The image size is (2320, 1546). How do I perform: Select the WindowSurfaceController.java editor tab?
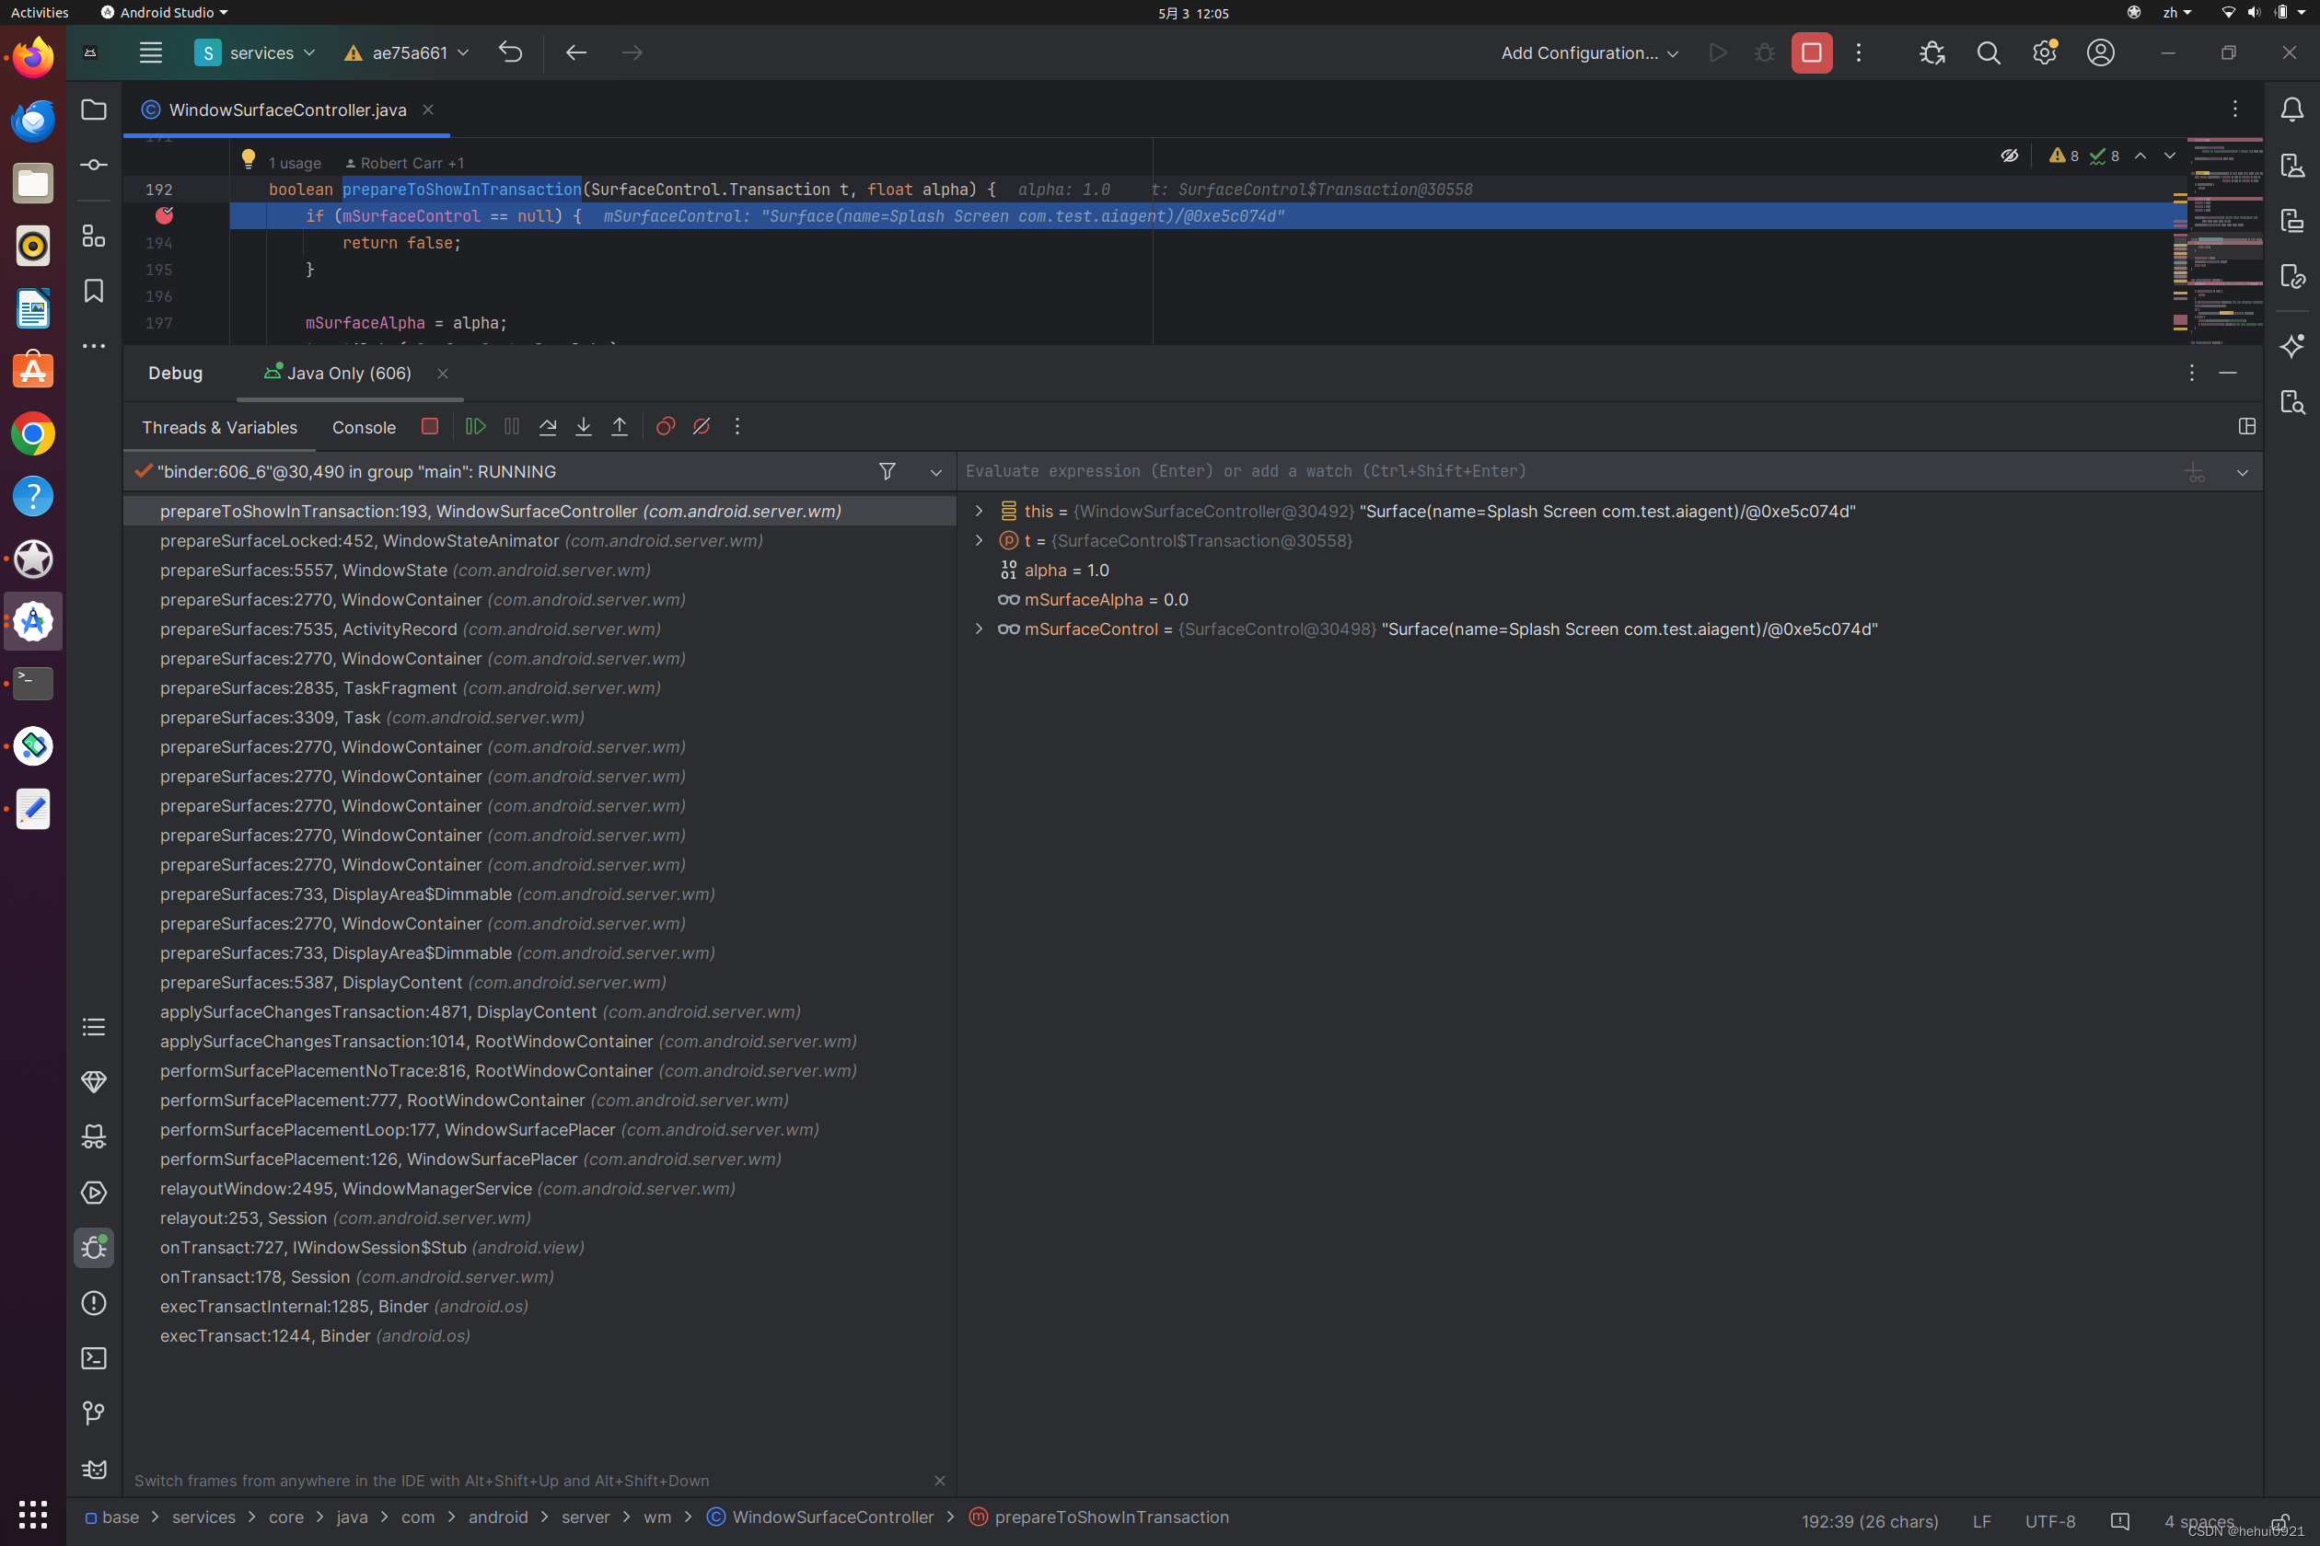(287, 110)
